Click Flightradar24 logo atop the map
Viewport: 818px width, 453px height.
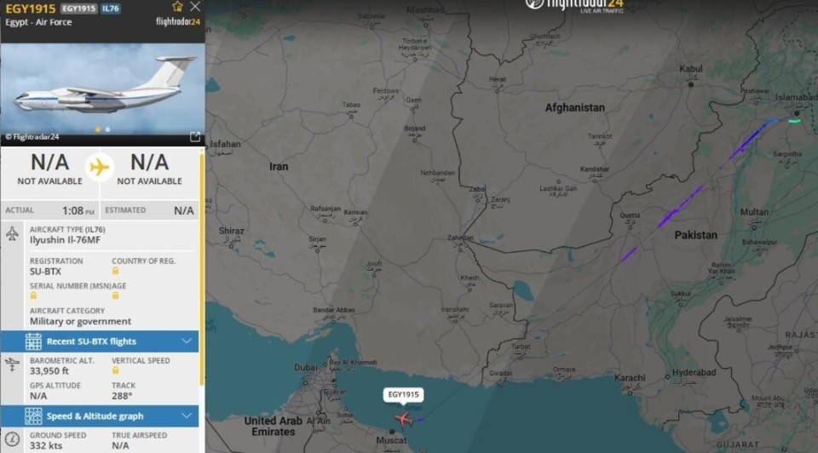click(573, 5)
